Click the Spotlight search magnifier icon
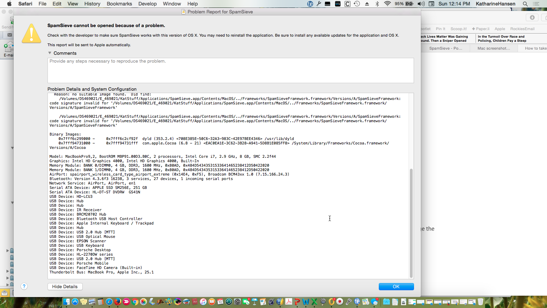This screenshot has height=308, width=547. point(525,4)
